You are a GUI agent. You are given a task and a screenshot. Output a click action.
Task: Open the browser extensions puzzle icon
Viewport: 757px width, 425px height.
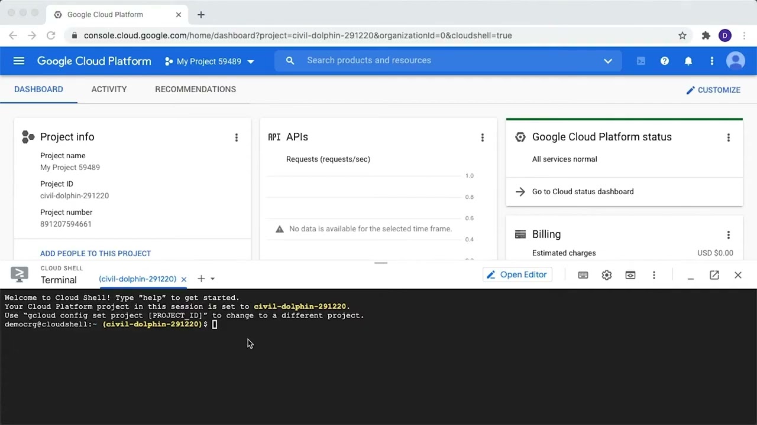pos(706,35)
